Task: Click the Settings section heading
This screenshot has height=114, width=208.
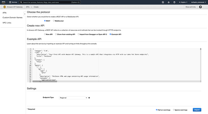Action: coord(31,89)
